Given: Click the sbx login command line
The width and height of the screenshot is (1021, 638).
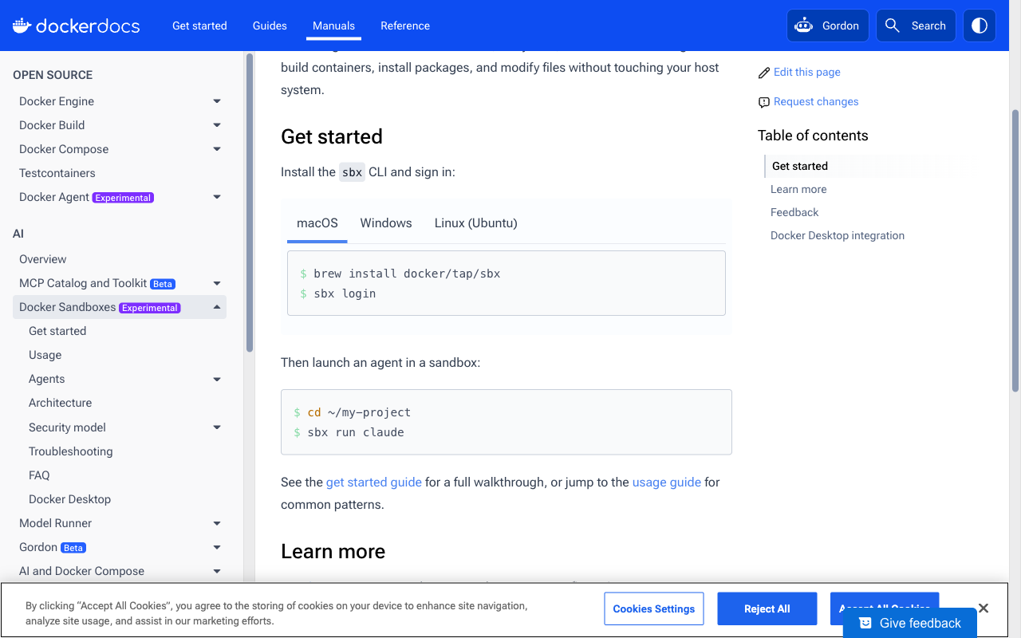Looking at the screenshot, I should coord(345,293).
